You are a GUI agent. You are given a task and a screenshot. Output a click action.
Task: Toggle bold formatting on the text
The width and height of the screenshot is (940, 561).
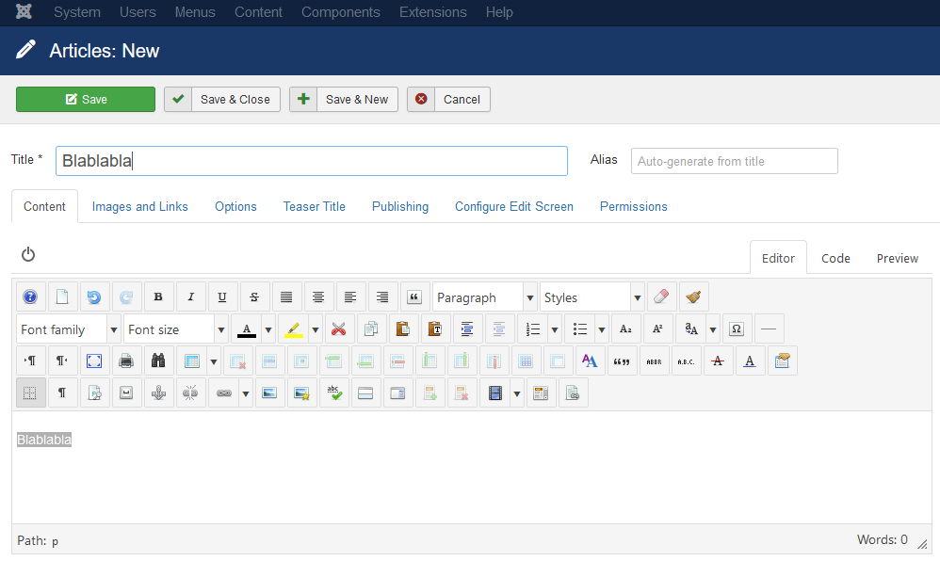158,297
